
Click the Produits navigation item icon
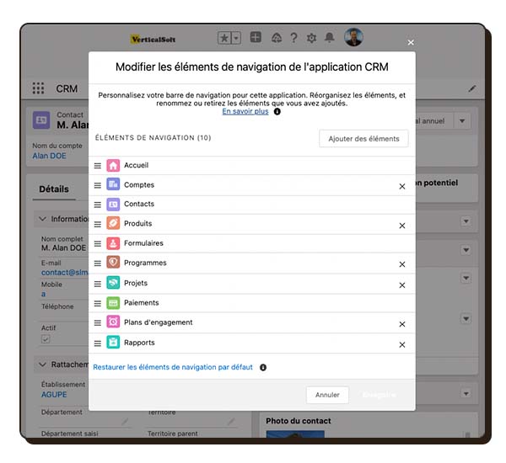click(x=113, y=224)
